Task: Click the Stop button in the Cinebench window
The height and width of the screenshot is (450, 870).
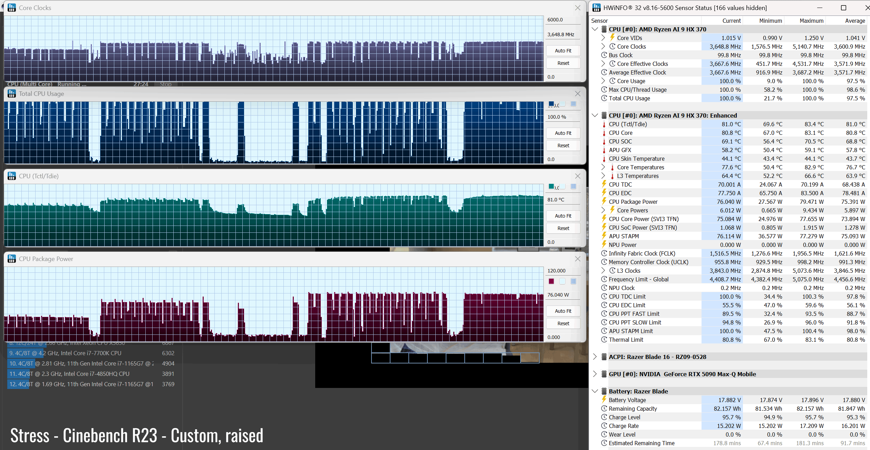Action: pyautogui.click(x=166, y=84)
